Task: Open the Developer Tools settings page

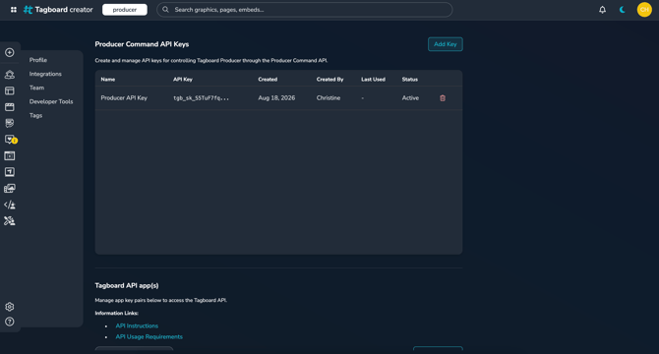Action: 51,101
